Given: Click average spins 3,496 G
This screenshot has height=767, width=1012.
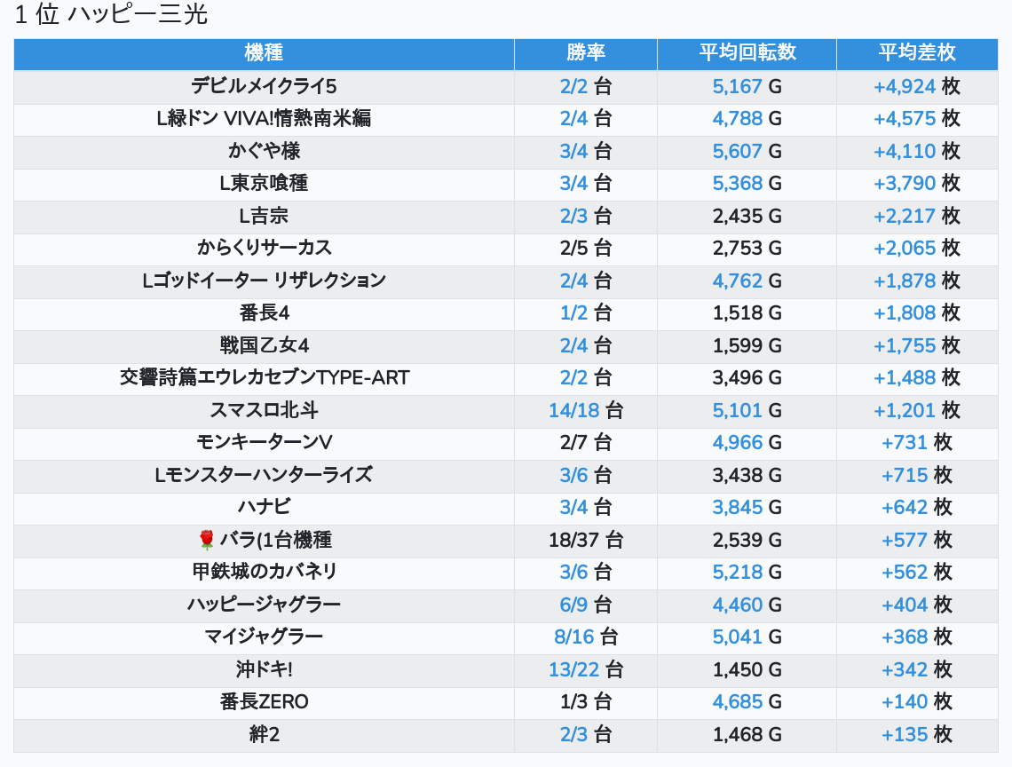Looking at the screenshot, I should pos(747,377).
